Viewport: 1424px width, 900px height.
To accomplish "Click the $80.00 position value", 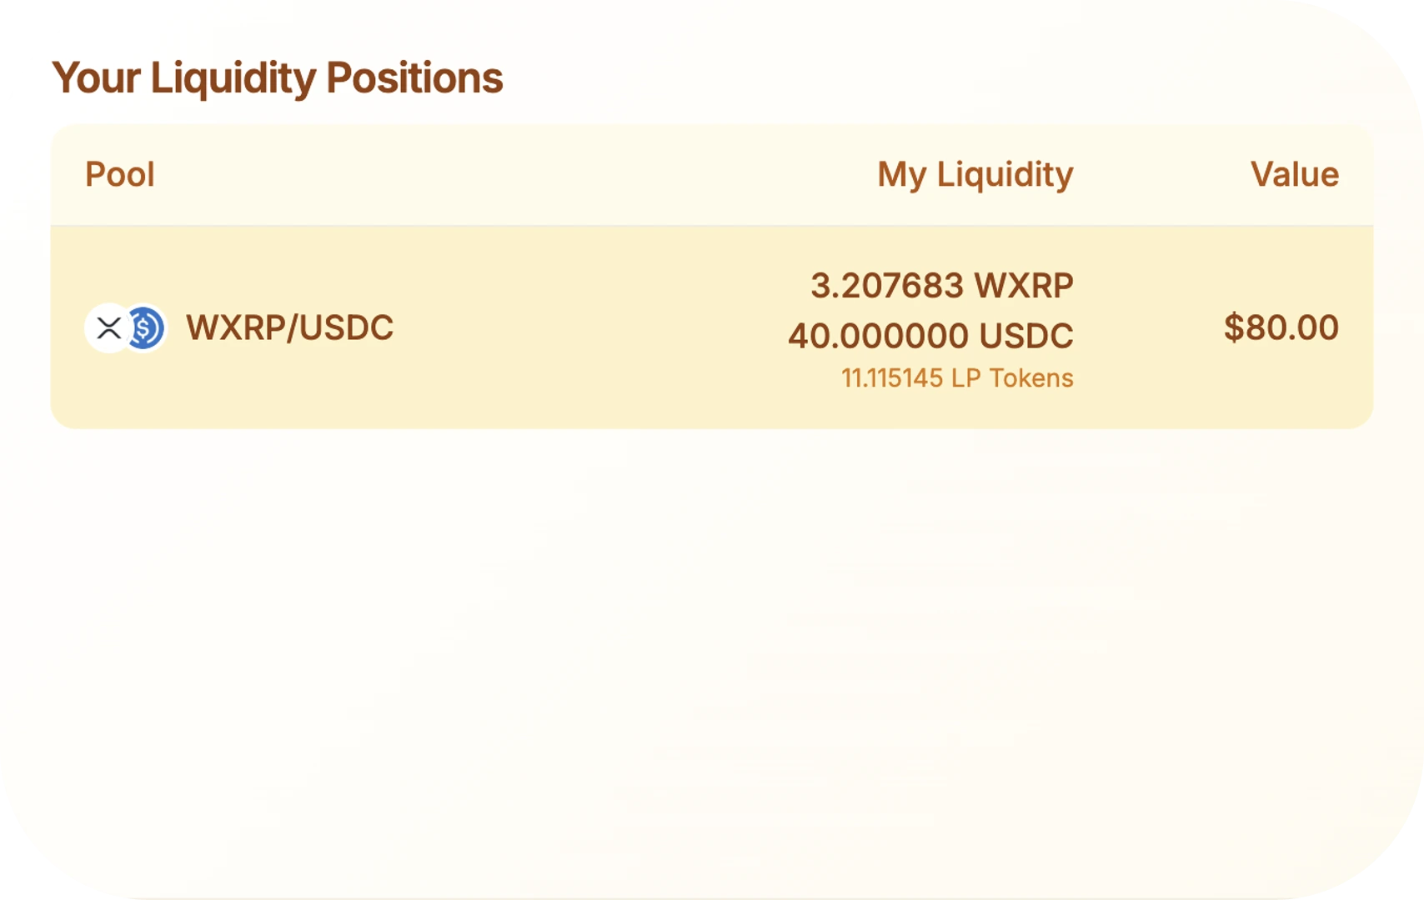I will [x=1281, y=327].
